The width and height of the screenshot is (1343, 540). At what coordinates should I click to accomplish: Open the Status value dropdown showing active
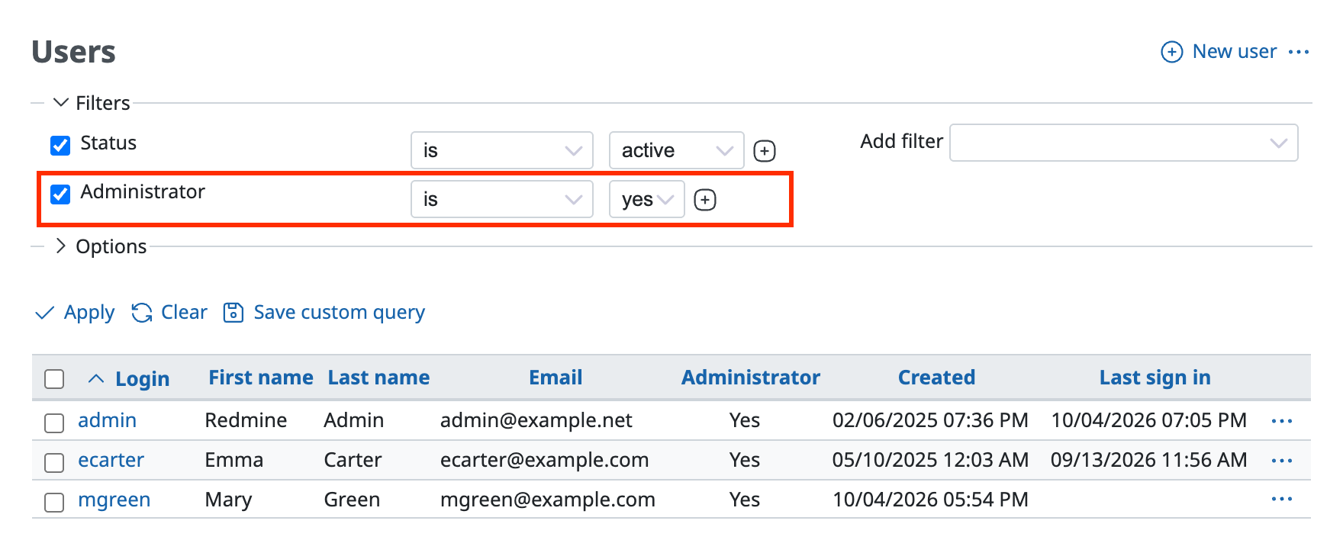(677, 150)
